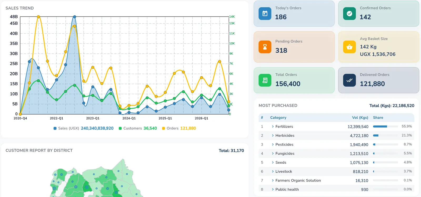Image resolution: width=421 pixels, height=197 pixels.
Task: Click the Herbicides volume 4,722,180
Action: pos(359,136)
